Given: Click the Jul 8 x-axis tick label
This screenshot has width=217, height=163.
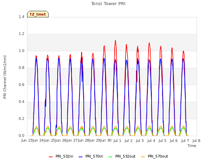Looking at the screenshot, I should 196,141.
